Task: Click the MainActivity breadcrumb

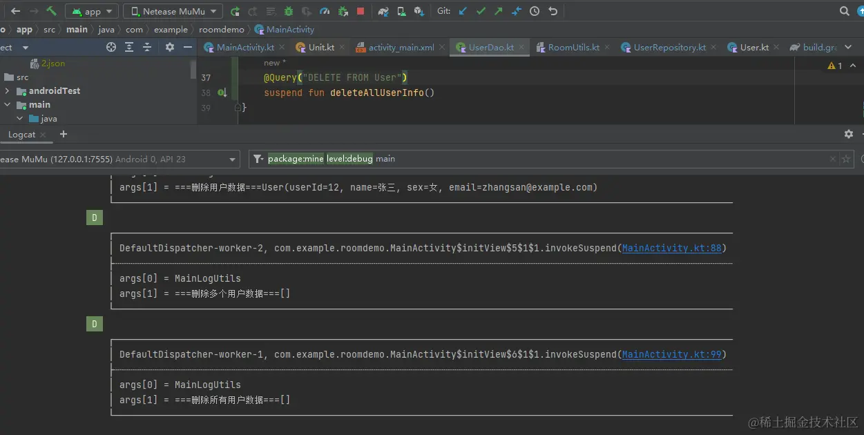Action: point(284,29)
